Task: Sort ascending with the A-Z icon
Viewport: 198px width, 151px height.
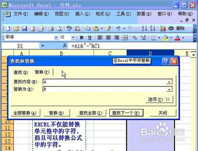Action: click(144, 29)
